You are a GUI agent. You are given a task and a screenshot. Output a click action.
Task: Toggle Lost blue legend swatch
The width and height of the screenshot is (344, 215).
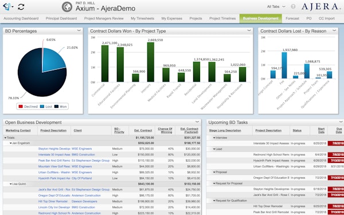(42, 107)
